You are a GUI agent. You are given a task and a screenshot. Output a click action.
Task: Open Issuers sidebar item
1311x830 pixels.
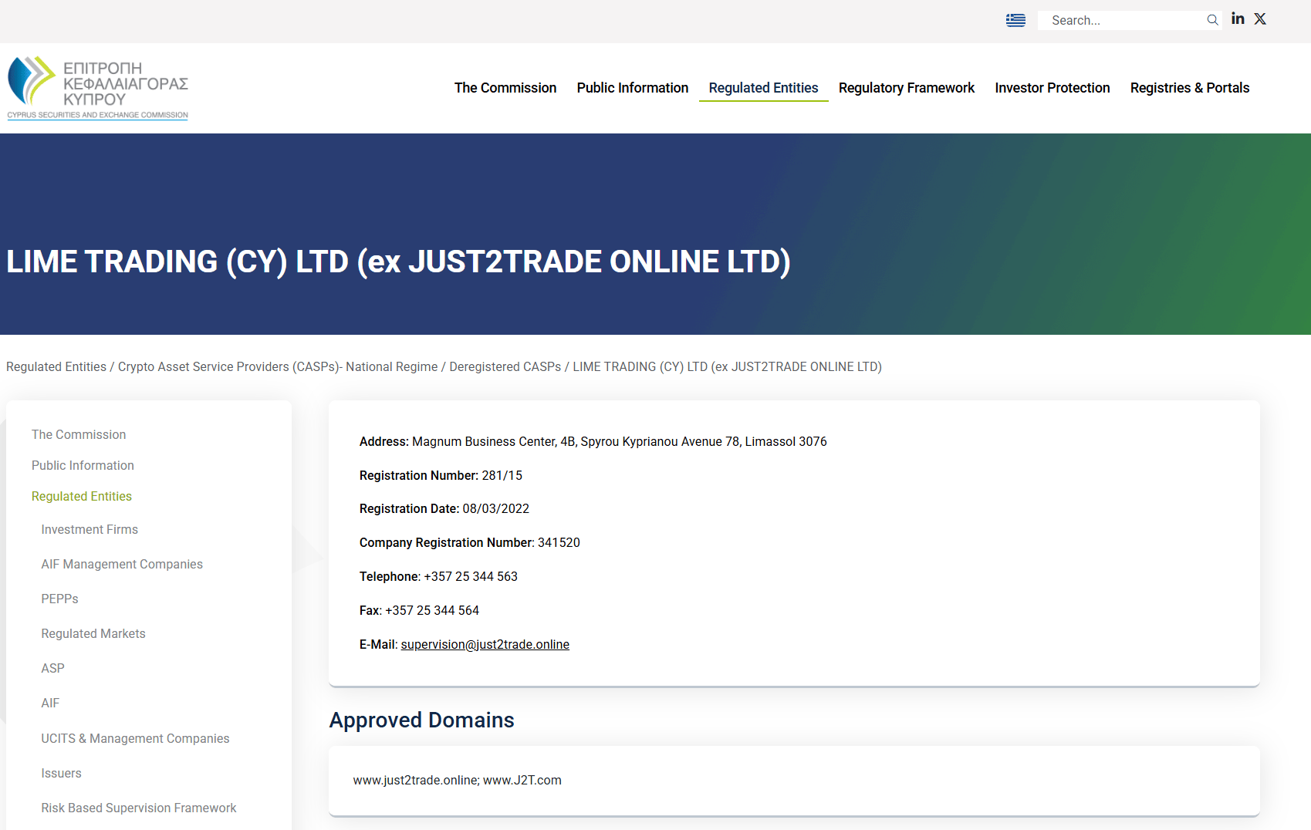61,773
